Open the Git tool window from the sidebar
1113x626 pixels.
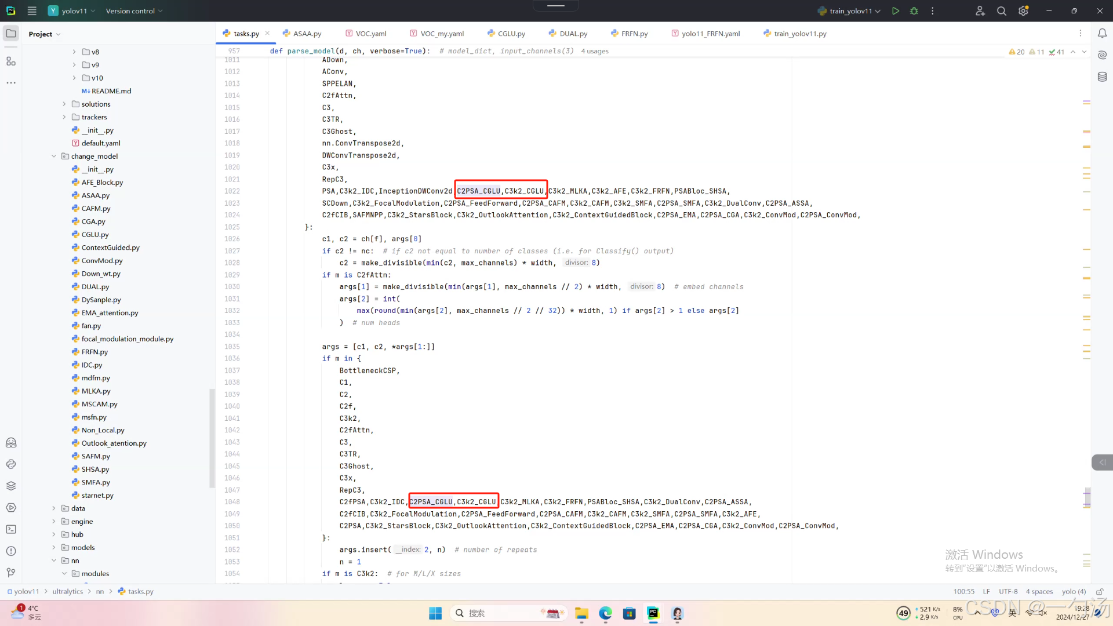pos(11,573)
